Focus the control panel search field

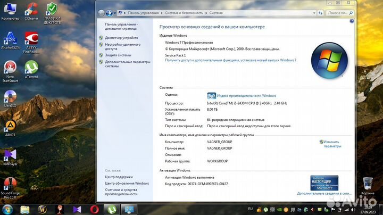[339, 13]
